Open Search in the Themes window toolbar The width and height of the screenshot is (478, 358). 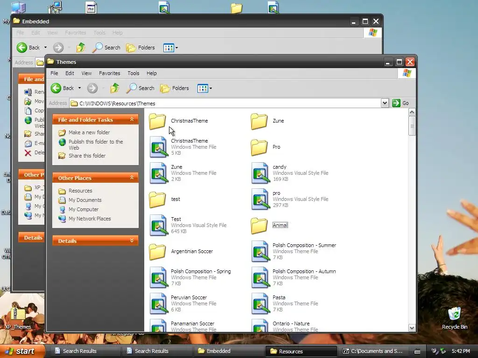click(x=140, y=88)
